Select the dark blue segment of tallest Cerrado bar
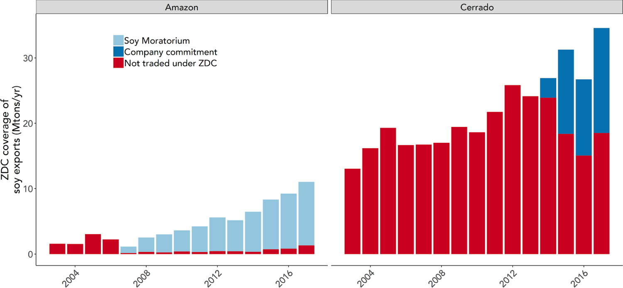 [x=601, y=80]
